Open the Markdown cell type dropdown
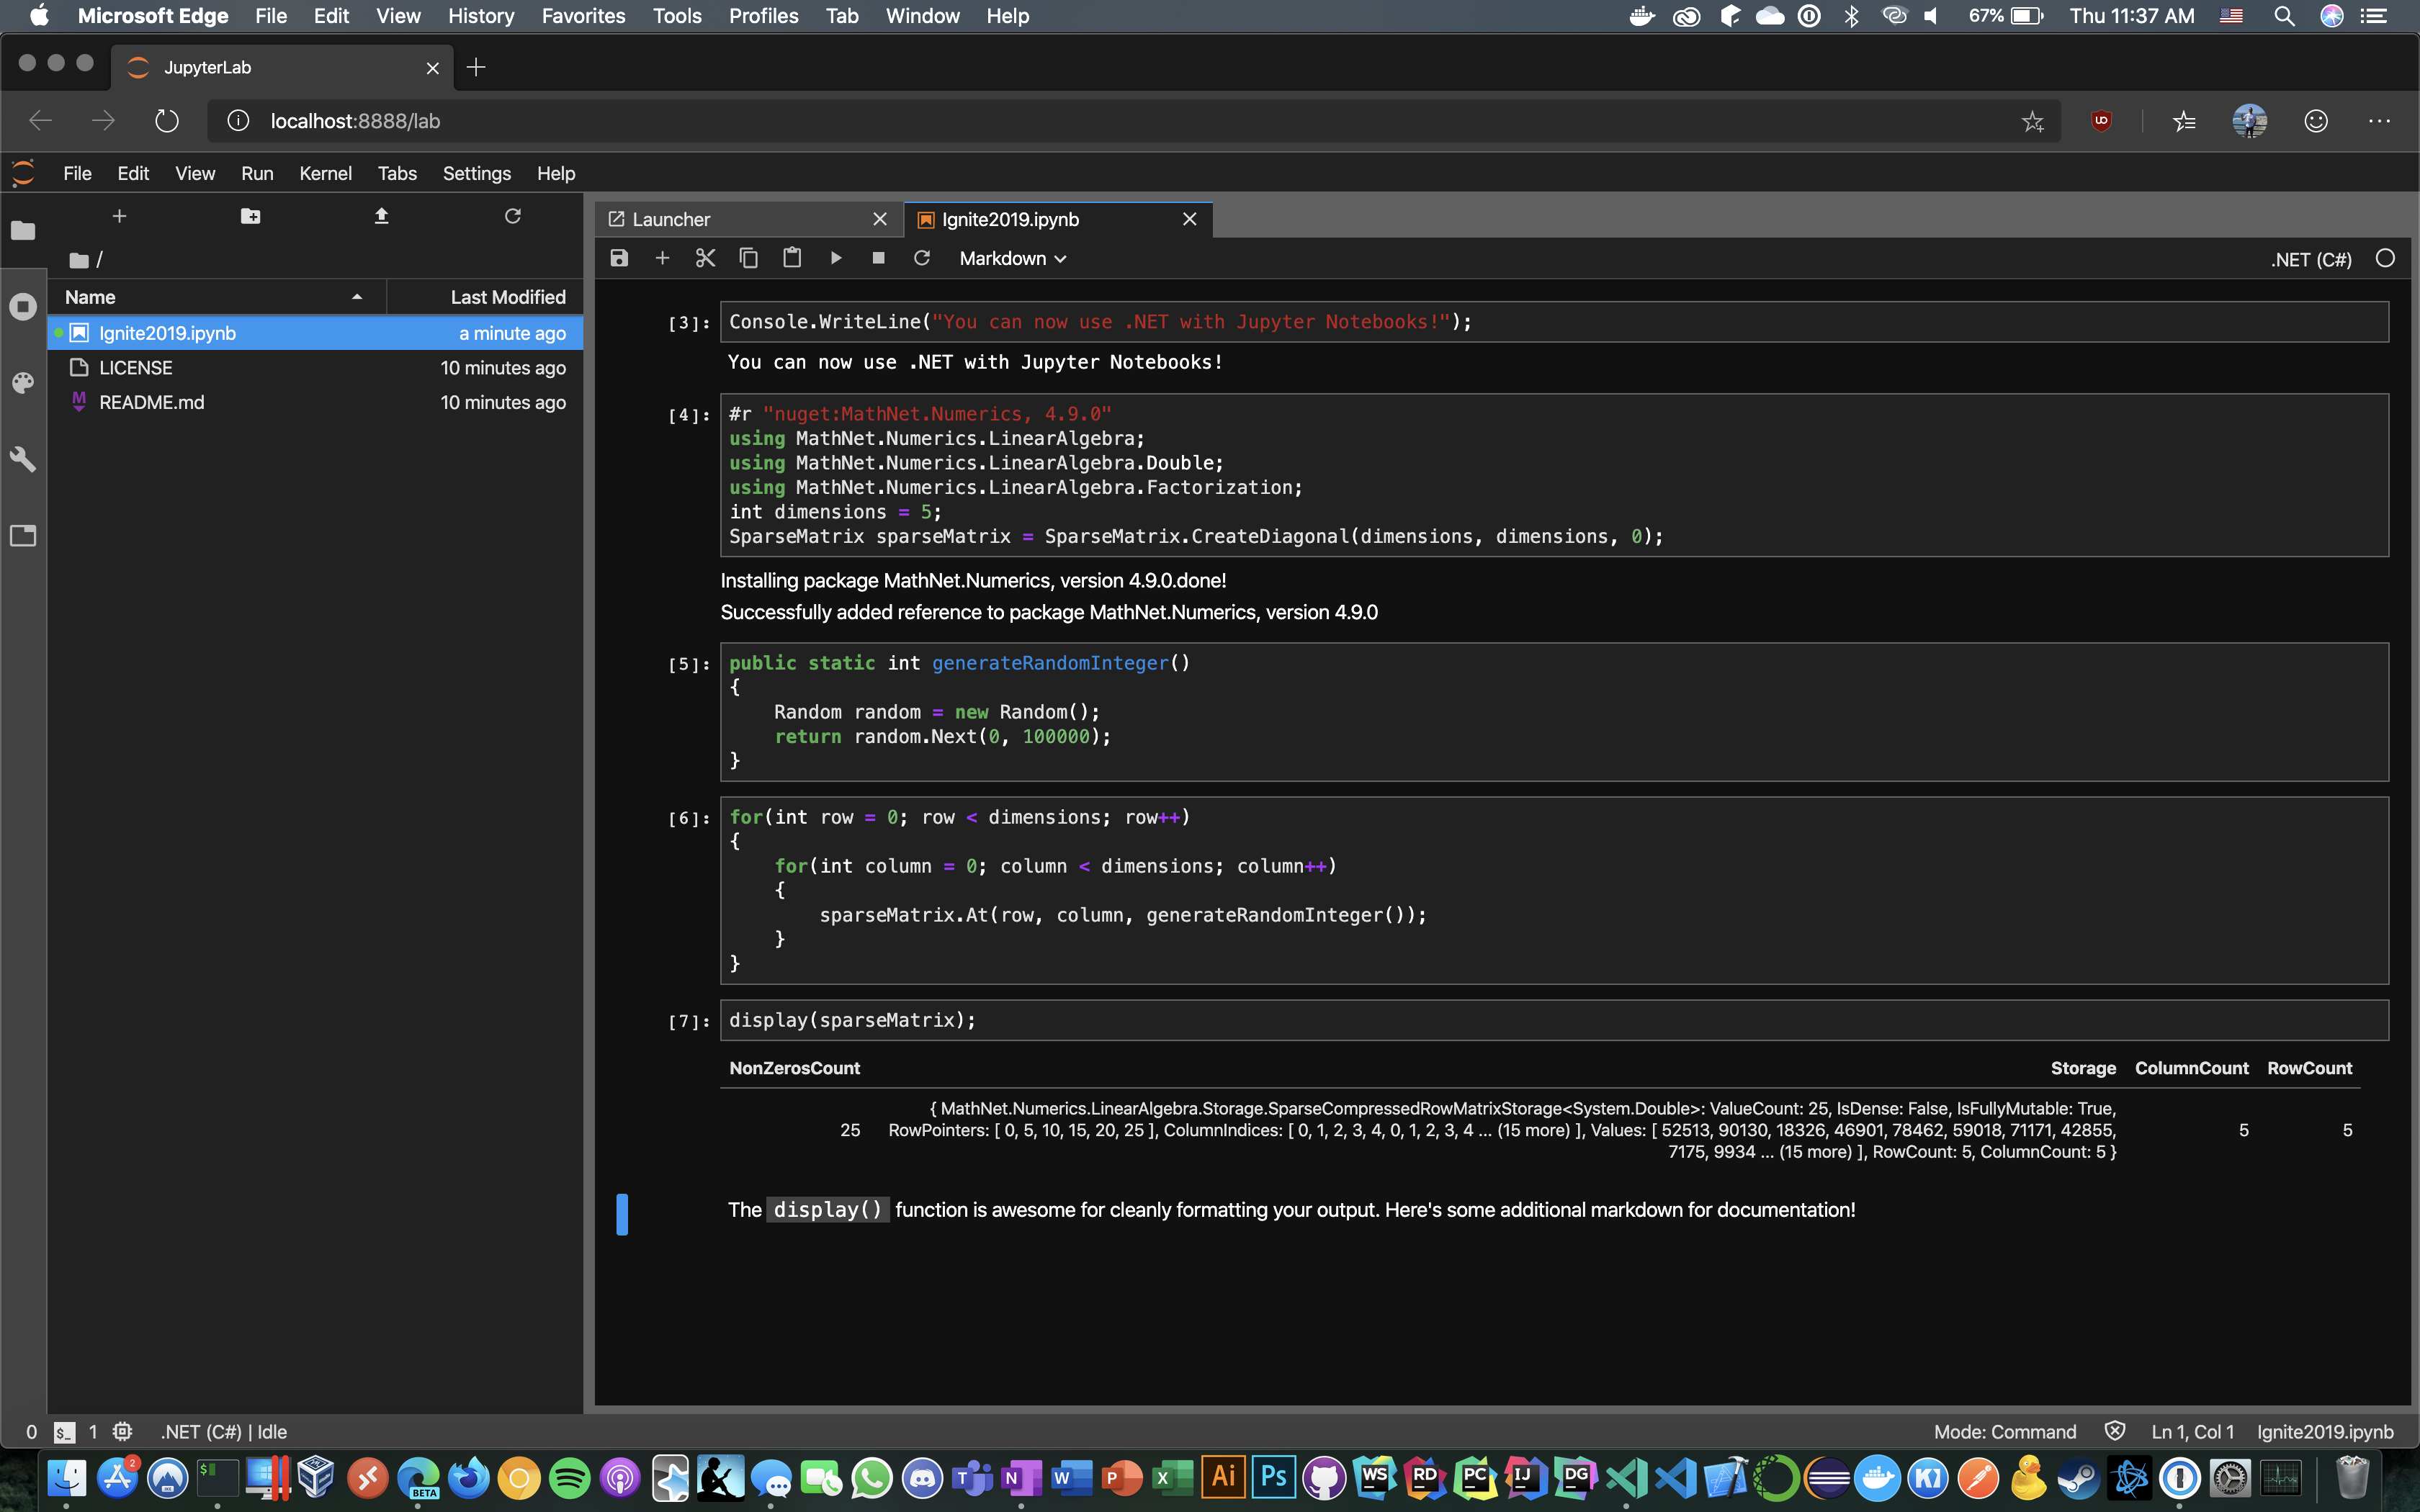The height and width of the screenshot is (1512, 2420). pos(1010,258)
